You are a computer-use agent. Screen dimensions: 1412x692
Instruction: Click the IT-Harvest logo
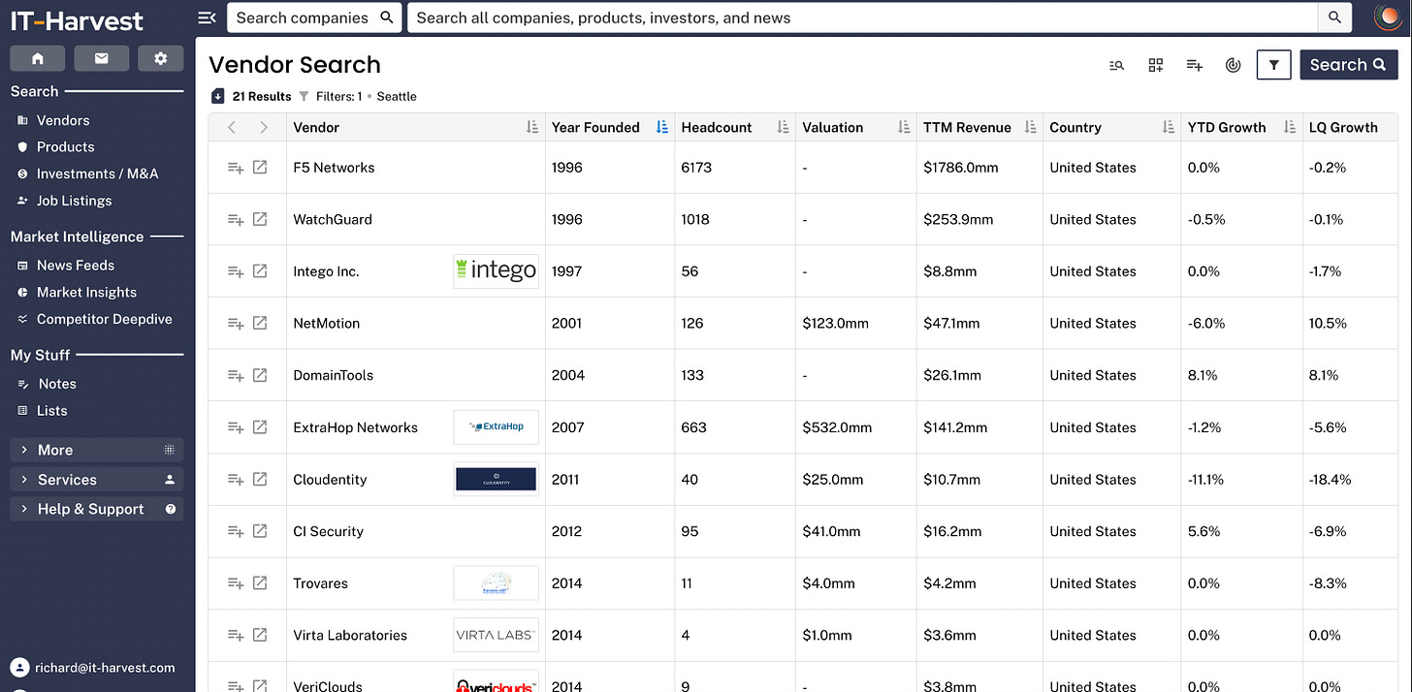(77, 20)
